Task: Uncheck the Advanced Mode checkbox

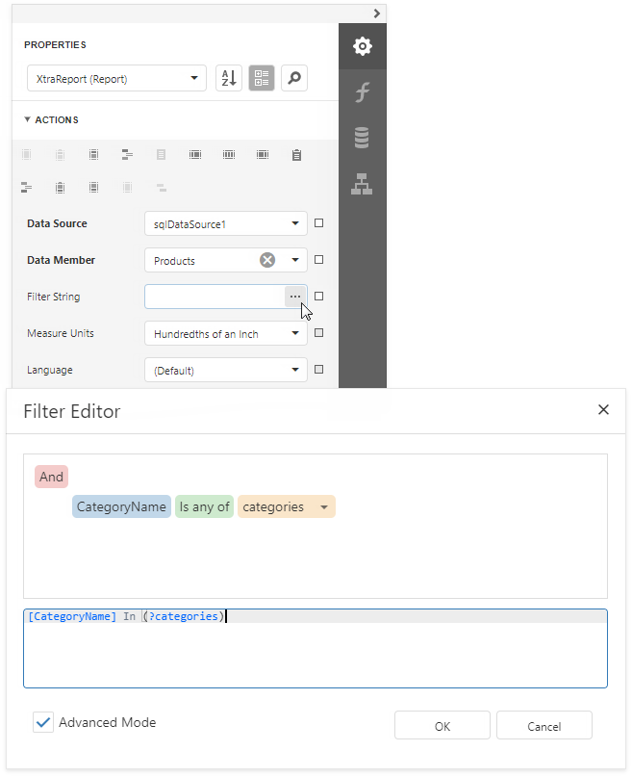Action: [x=41, y=721]
